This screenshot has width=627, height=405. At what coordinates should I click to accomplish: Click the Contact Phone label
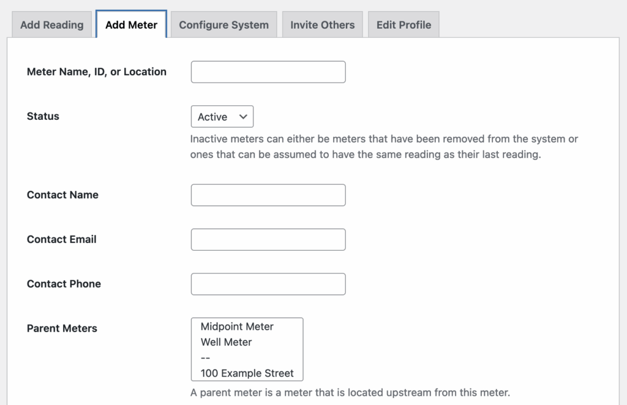click(x=64, y=284)
